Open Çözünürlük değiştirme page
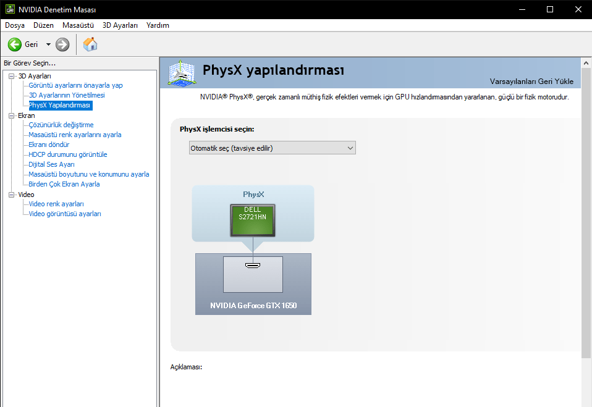This screenshot has height=407, width=592. (61, 125)
